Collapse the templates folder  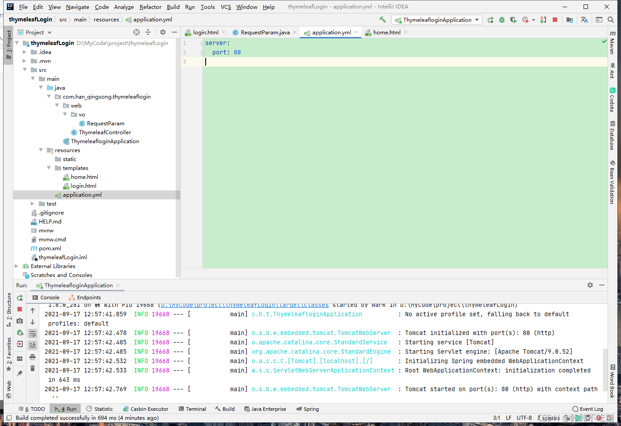49,168
